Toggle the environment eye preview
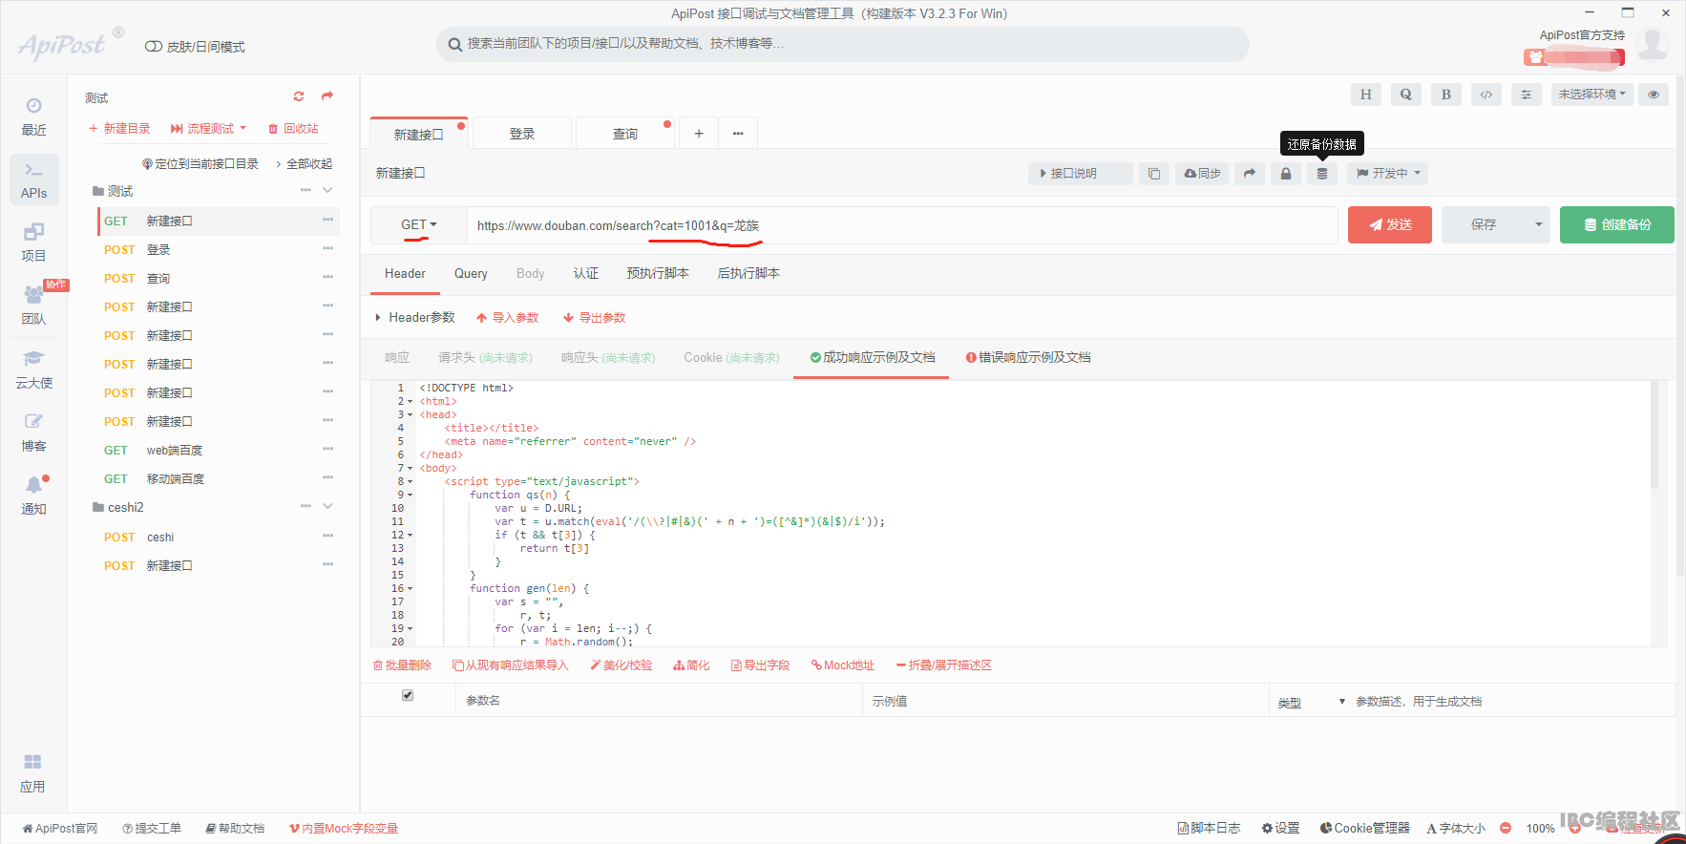This screenshot has width=1686, height=844. click(x=1654, y=95)
